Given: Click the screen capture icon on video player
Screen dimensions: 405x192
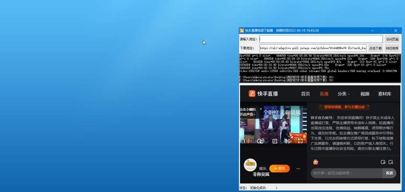Looking at the screenshot, I should click(287, 141).
